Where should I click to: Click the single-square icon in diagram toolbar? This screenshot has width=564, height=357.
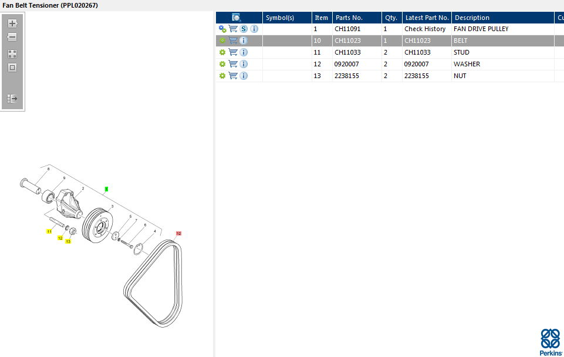pos(12,68)
